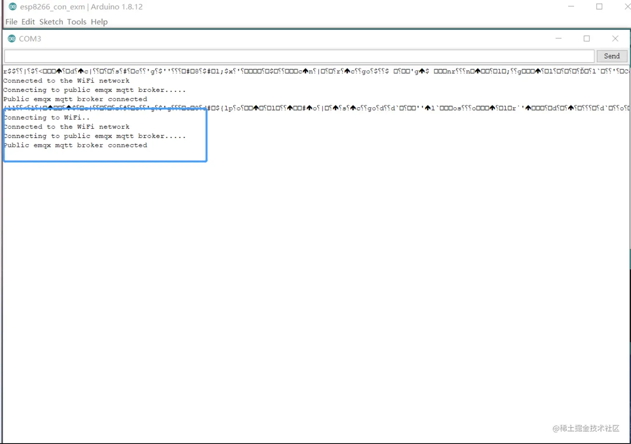The height and width of the screenshot is (444, 631).
Task: Open the Tools menu
Action: (x=77, y=22)
